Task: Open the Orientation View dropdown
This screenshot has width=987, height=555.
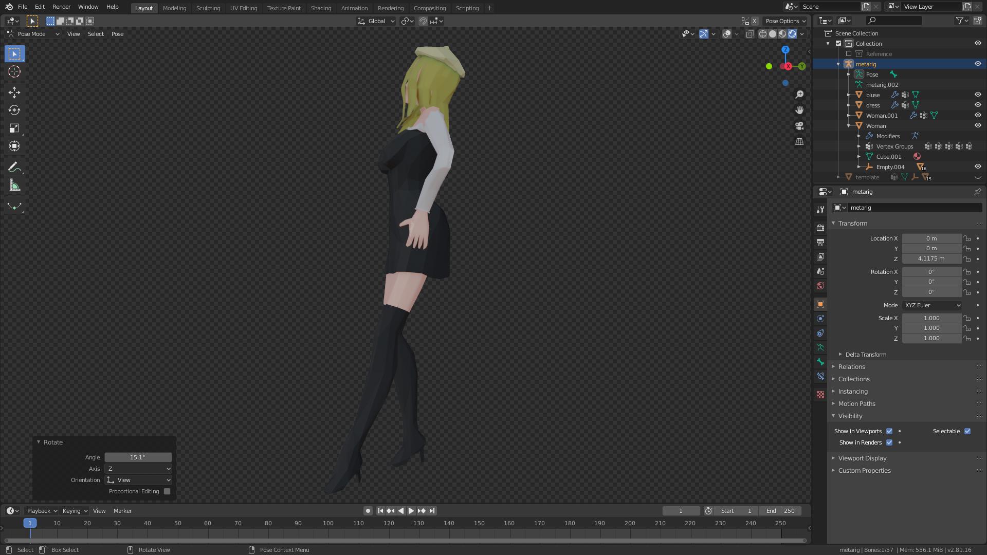Action: tap(138, 480)
